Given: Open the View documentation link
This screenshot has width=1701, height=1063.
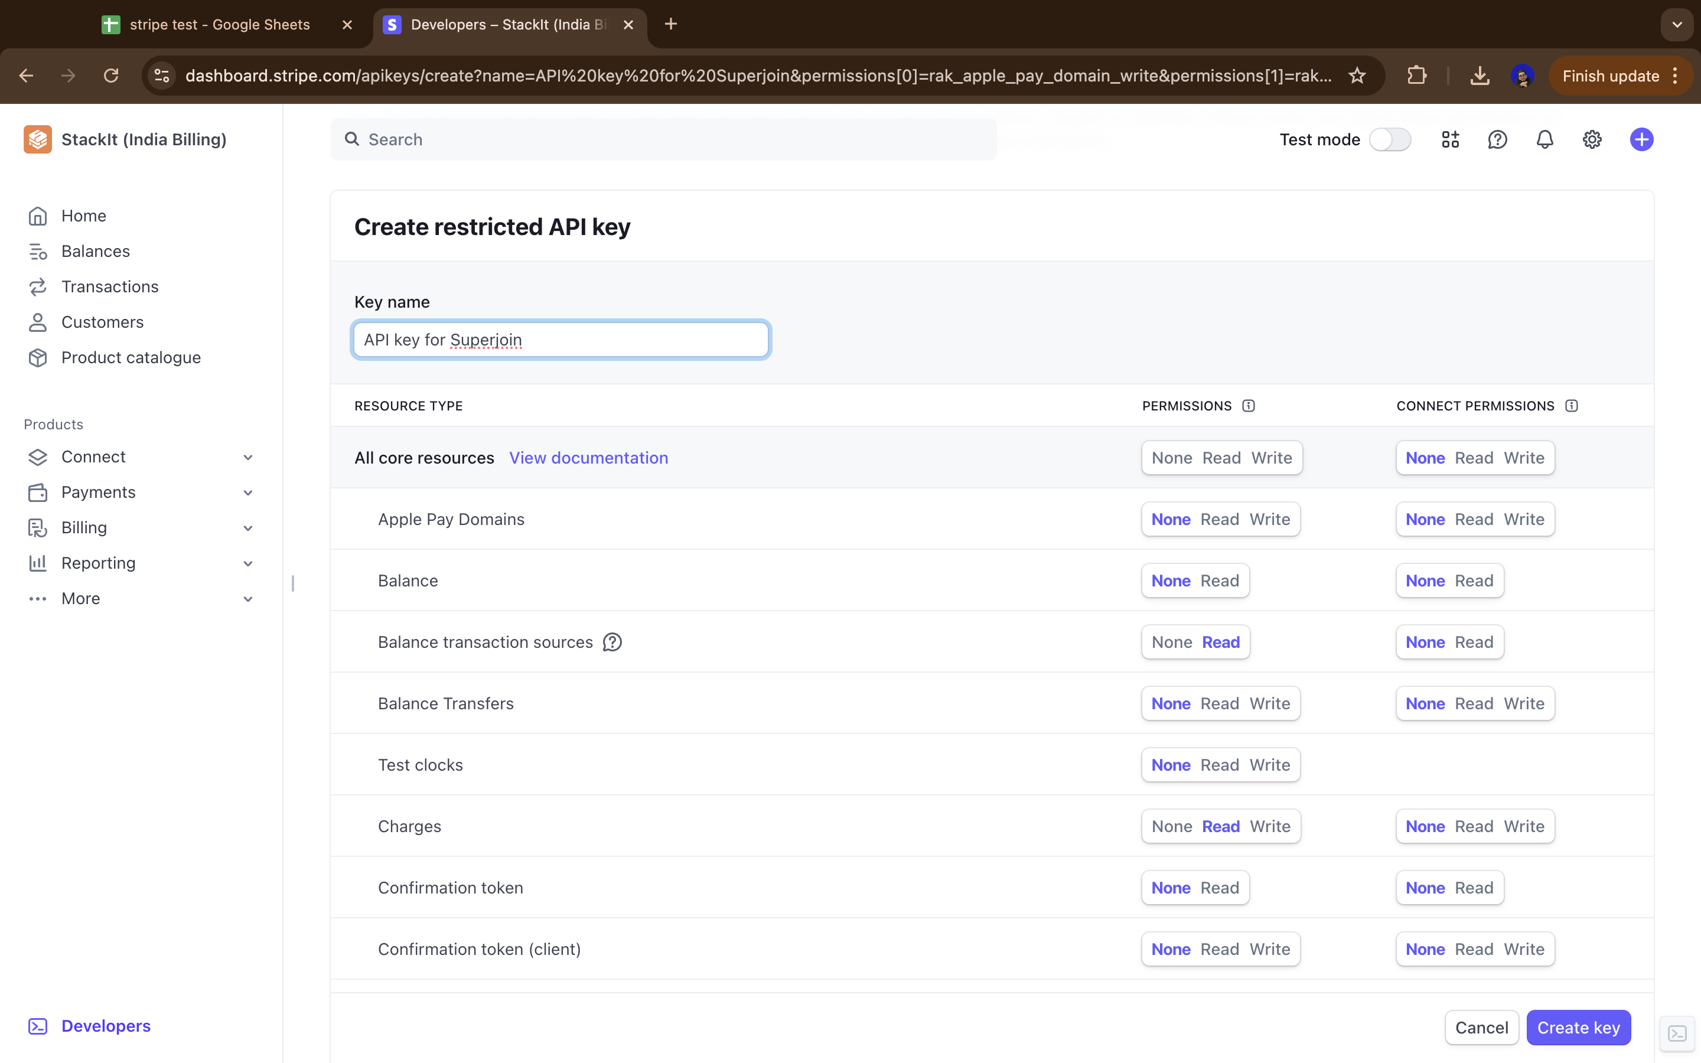Looking at the screenshot, I should tap(588, 458).
